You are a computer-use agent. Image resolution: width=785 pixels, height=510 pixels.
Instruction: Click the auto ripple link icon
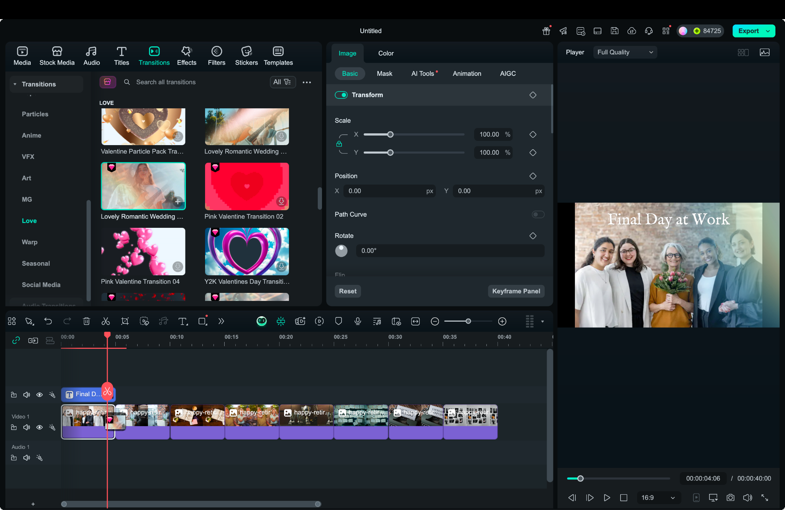click(x=16, y=340)
